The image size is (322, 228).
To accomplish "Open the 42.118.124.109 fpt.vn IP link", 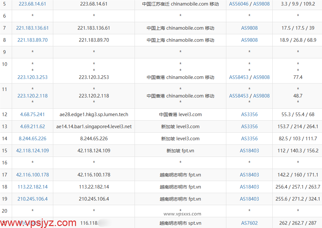I will point(32,151).
